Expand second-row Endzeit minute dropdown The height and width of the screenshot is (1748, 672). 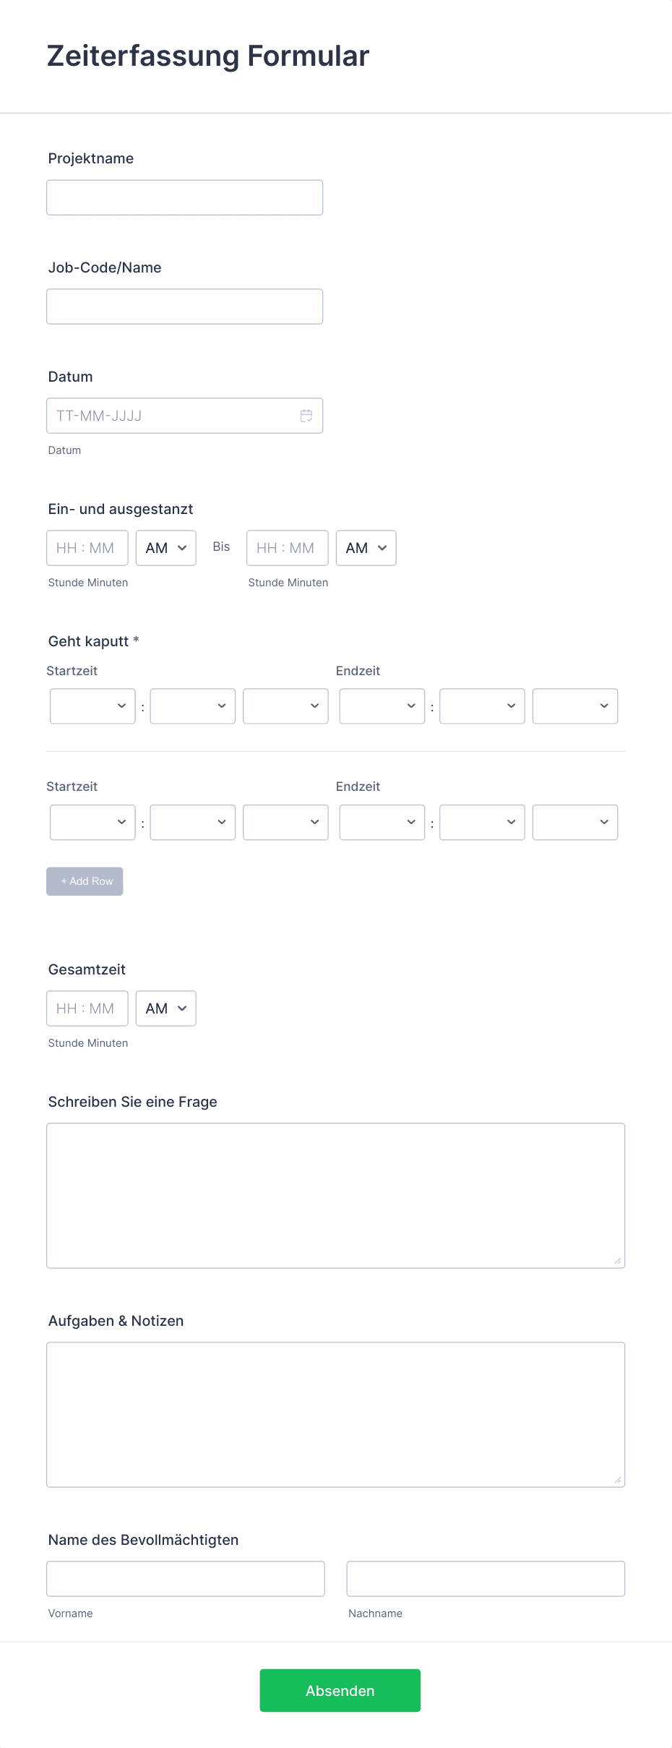click(482, 823)
